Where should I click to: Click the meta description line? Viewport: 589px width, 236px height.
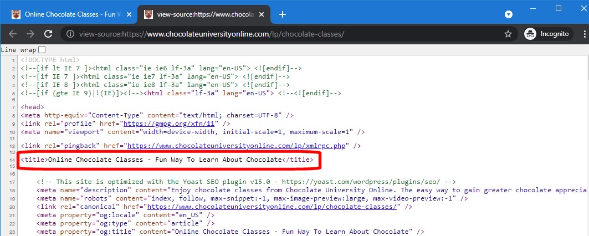[x=313, y=190]
